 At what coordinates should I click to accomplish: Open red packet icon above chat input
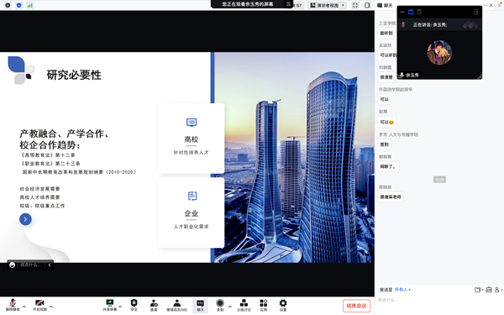[489, 290]
